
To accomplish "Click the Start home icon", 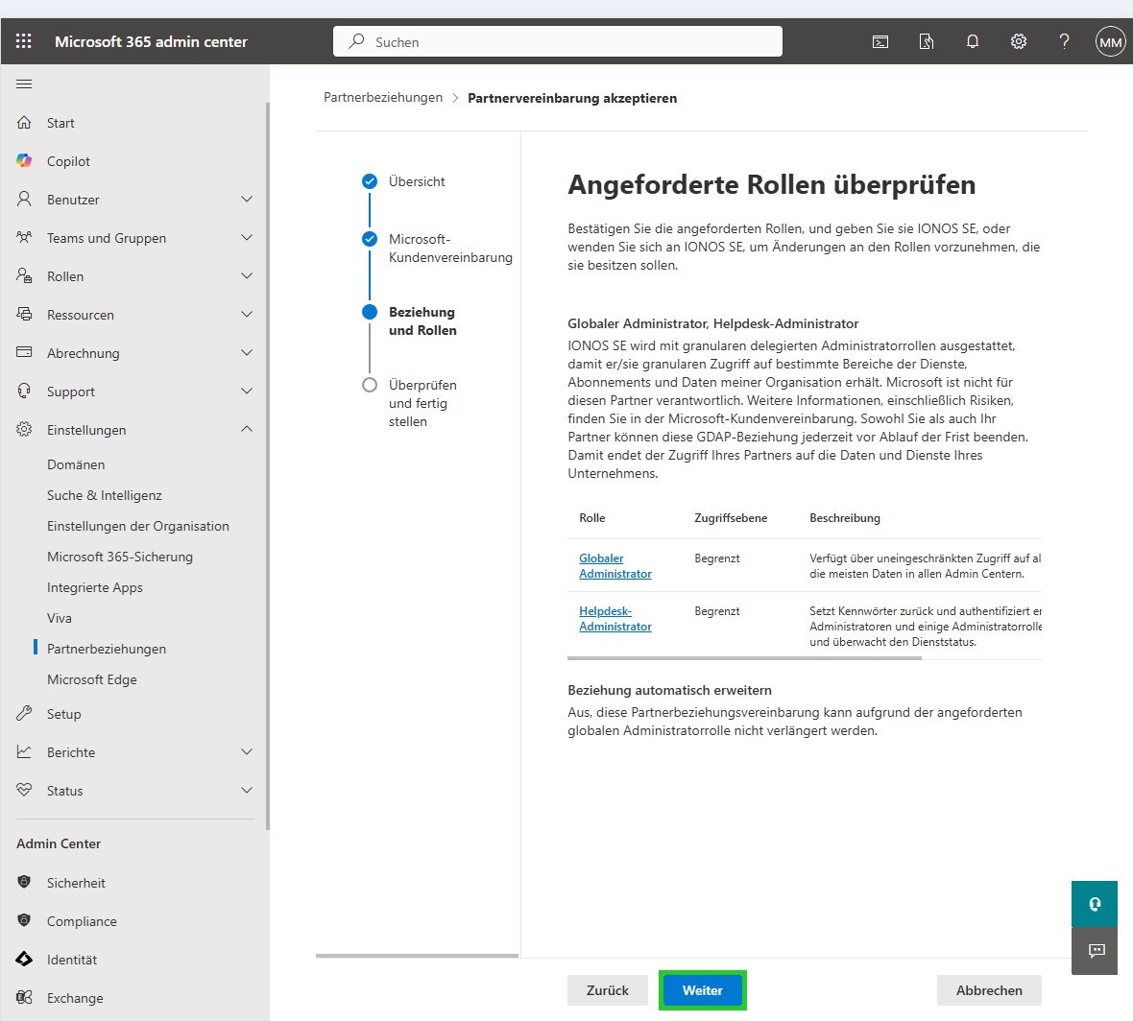I will (x=24, y=123).
